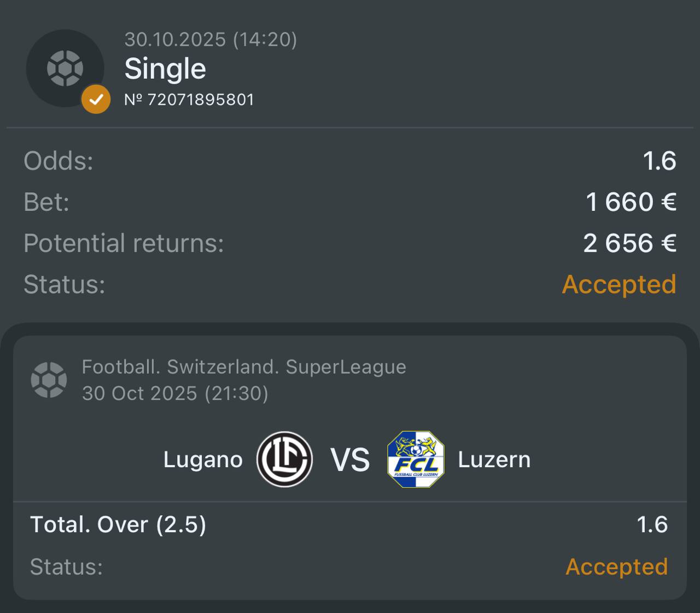Click the FC Luzern club crest

coord(416,459)
